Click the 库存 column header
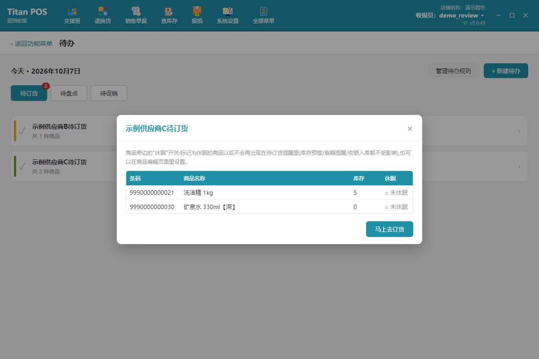This screenshot has width=539, height=359. [x=359, y=178]
